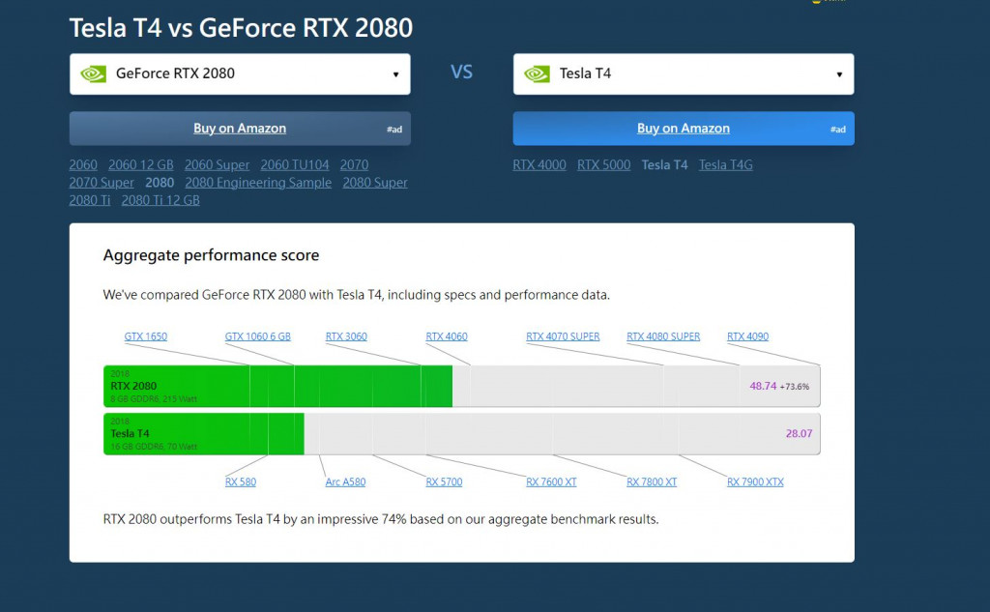Open the 2080 Ti link
990x612 pixels.
click(x=90, y=200)
